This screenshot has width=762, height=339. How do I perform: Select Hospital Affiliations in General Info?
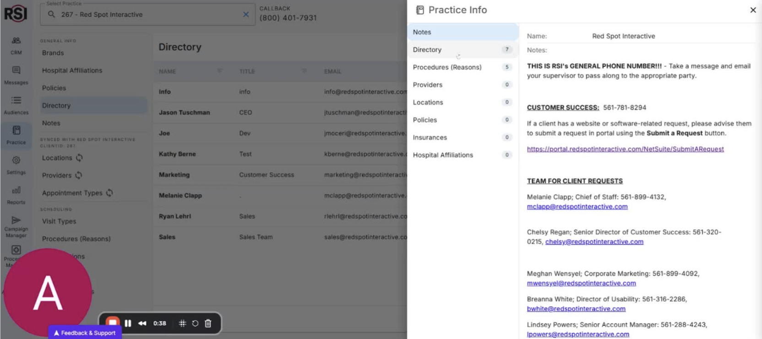coord(72,71)
